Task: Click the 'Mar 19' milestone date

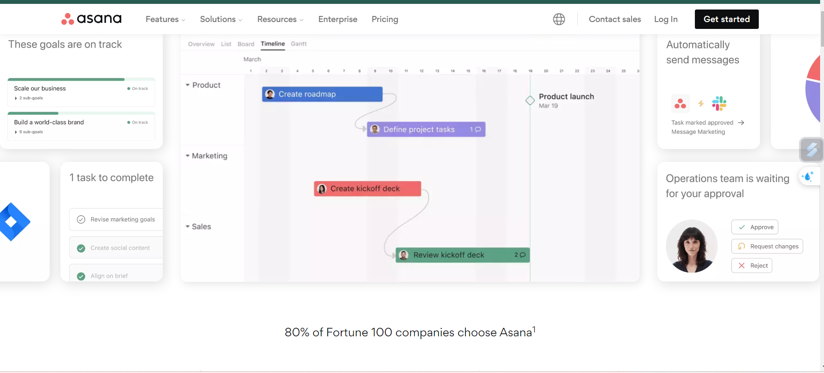Action: coord(548,106)
